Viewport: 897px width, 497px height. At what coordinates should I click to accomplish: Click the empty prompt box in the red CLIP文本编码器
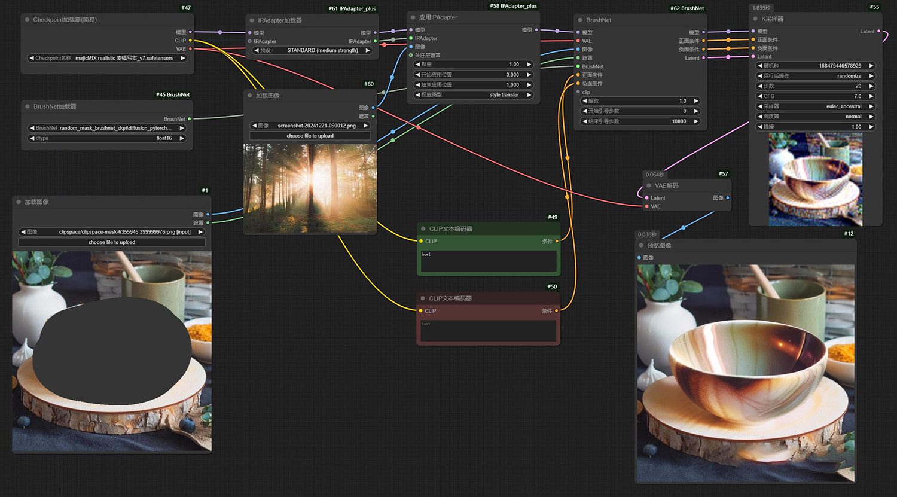coord(488,331)
